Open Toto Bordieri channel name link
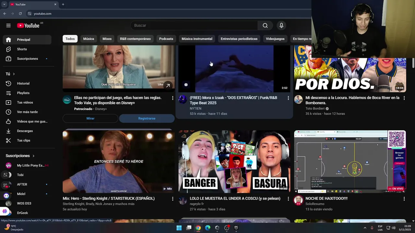 coord(315,109)
